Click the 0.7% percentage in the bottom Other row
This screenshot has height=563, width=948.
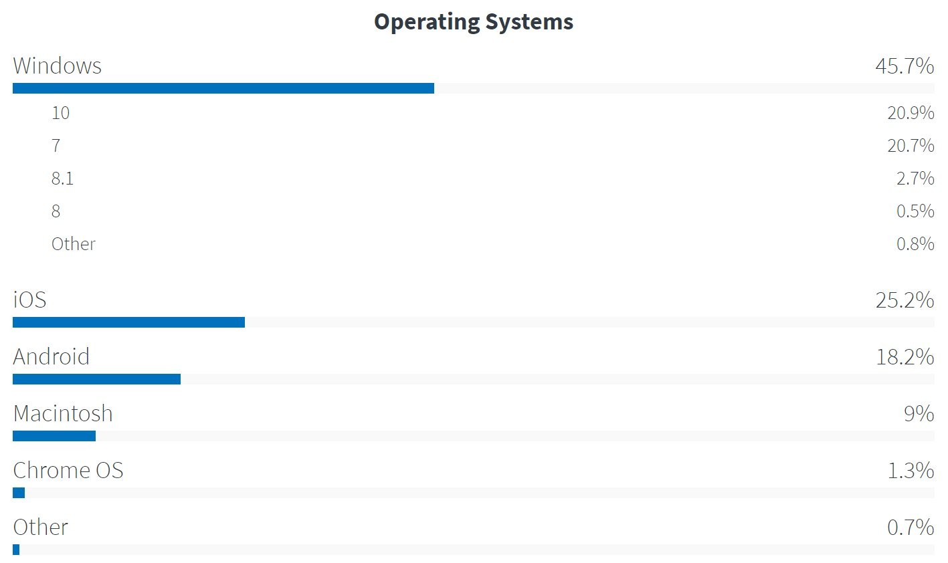tap(910, 527)
